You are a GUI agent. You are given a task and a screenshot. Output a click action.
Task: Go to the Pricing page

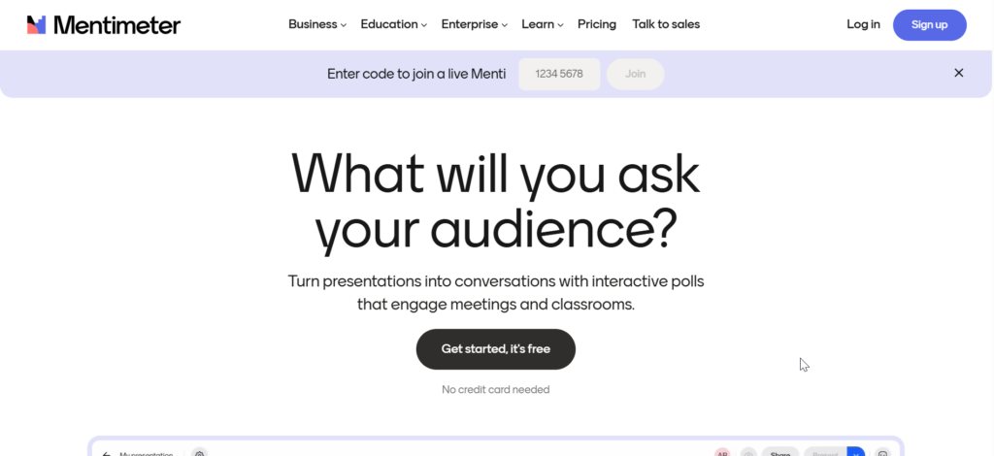(597, 24)
